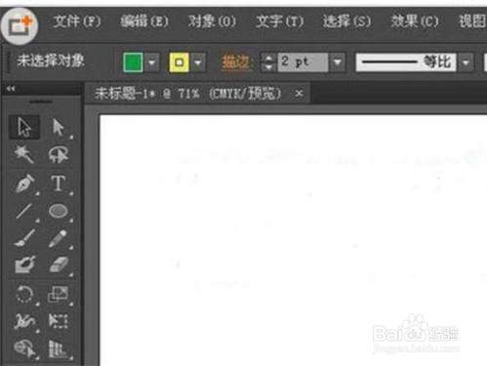Screen dimensions: 487x366
Task: Select the Direct Selection tool
Action: [x=59, y=127]
